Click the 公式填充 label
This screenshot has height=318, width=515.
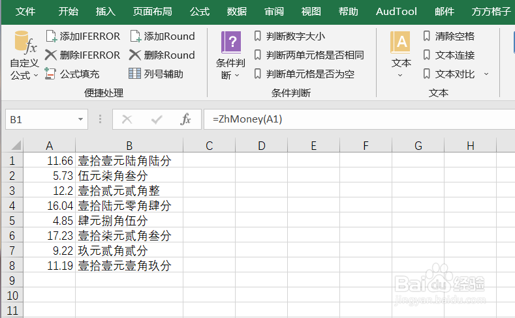80,74
